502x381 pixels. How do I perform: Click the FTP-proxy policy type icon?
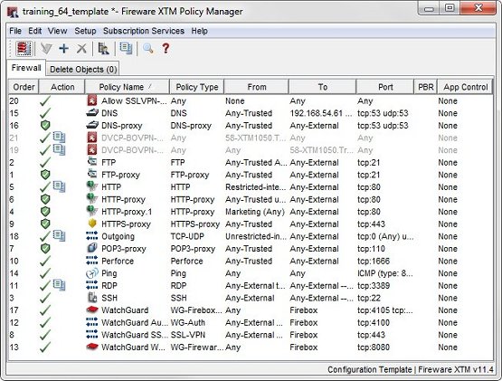(92, 174)
